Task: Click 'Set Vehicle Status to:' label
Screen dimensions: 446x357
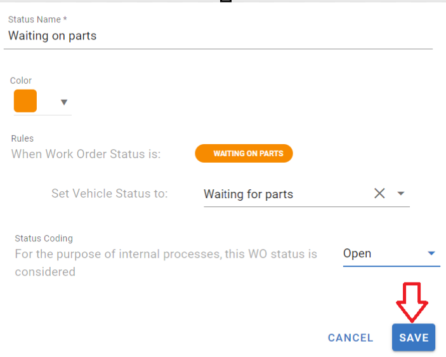Action: coord(109,193)
